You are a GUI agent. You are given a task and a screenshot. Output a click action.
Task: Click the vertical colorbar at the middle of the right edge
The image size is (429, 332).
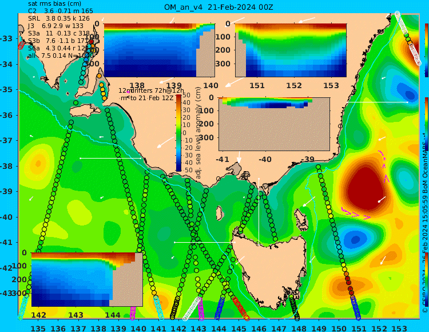tap(427, 124)
